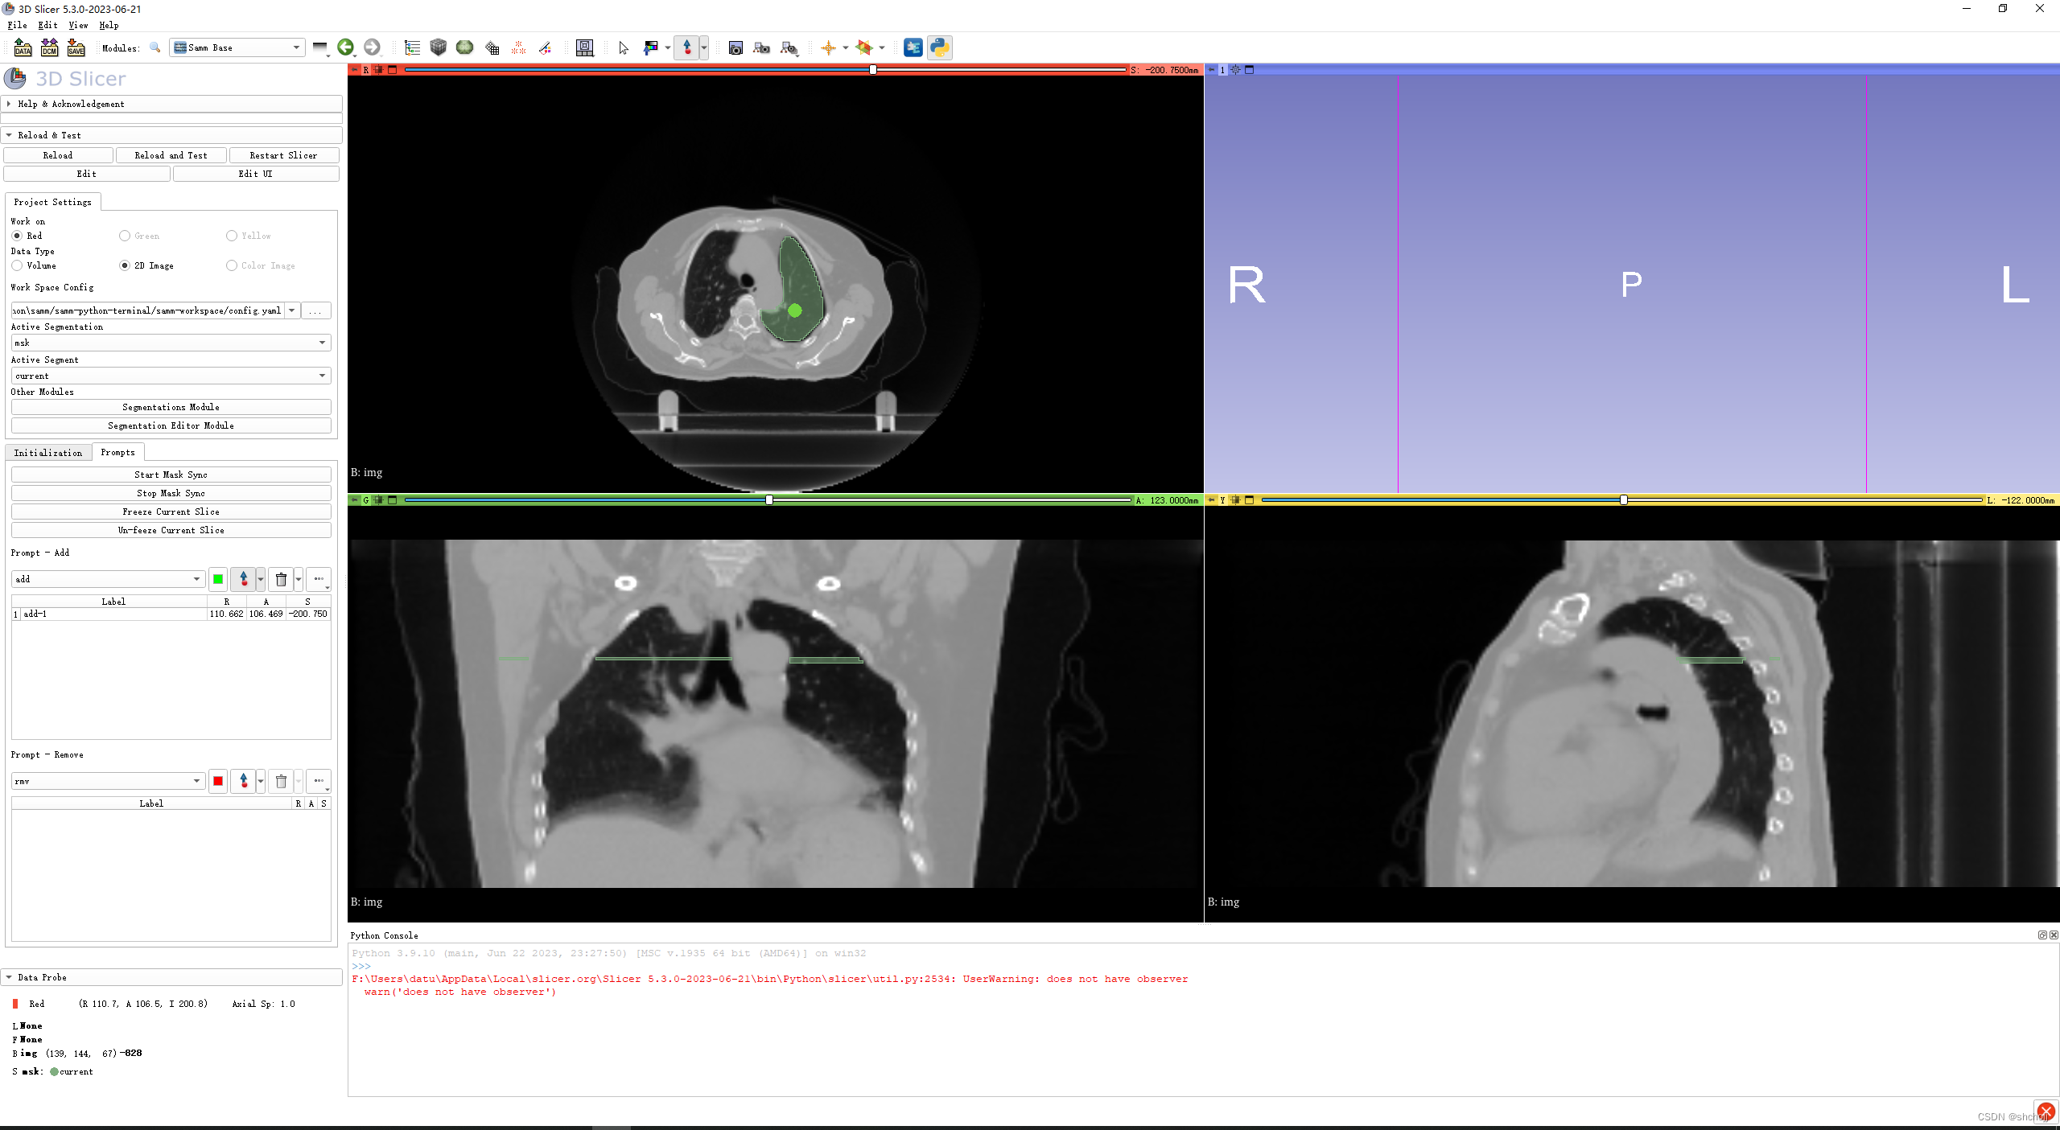Click the Stop Mask Sync icon
The image size is (2060, 1130).
tap(170, 493)
